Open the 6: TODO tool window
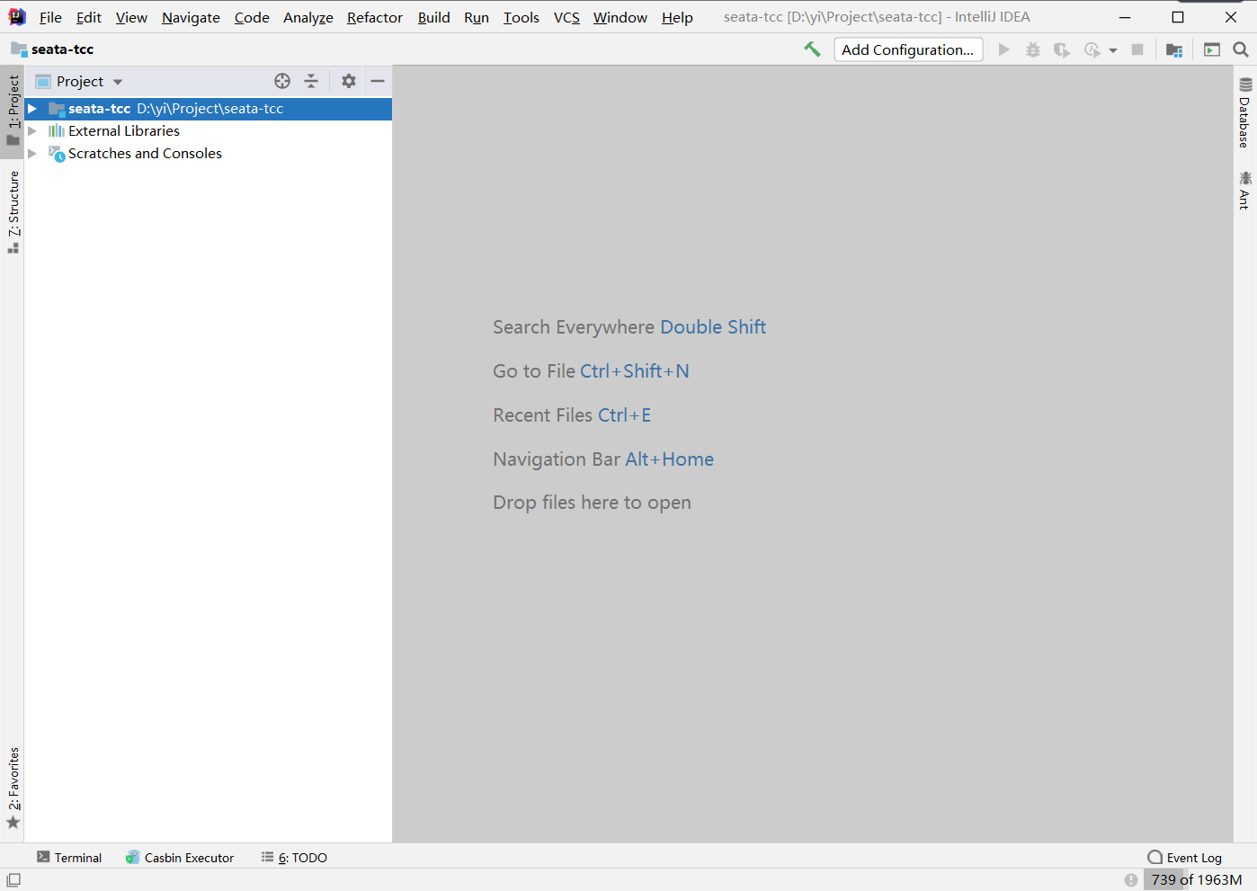The width and height of the screenshot is (1257, 891). pyautogui.click(x=294, y=858)
